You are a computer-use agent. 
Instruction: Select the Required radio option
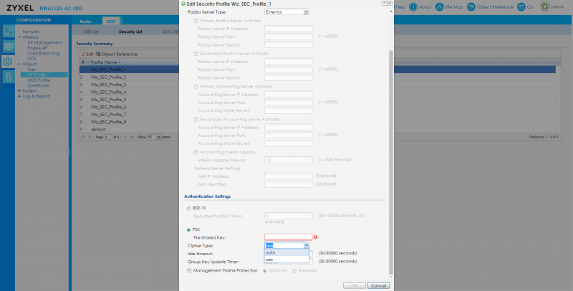(294, 271)
